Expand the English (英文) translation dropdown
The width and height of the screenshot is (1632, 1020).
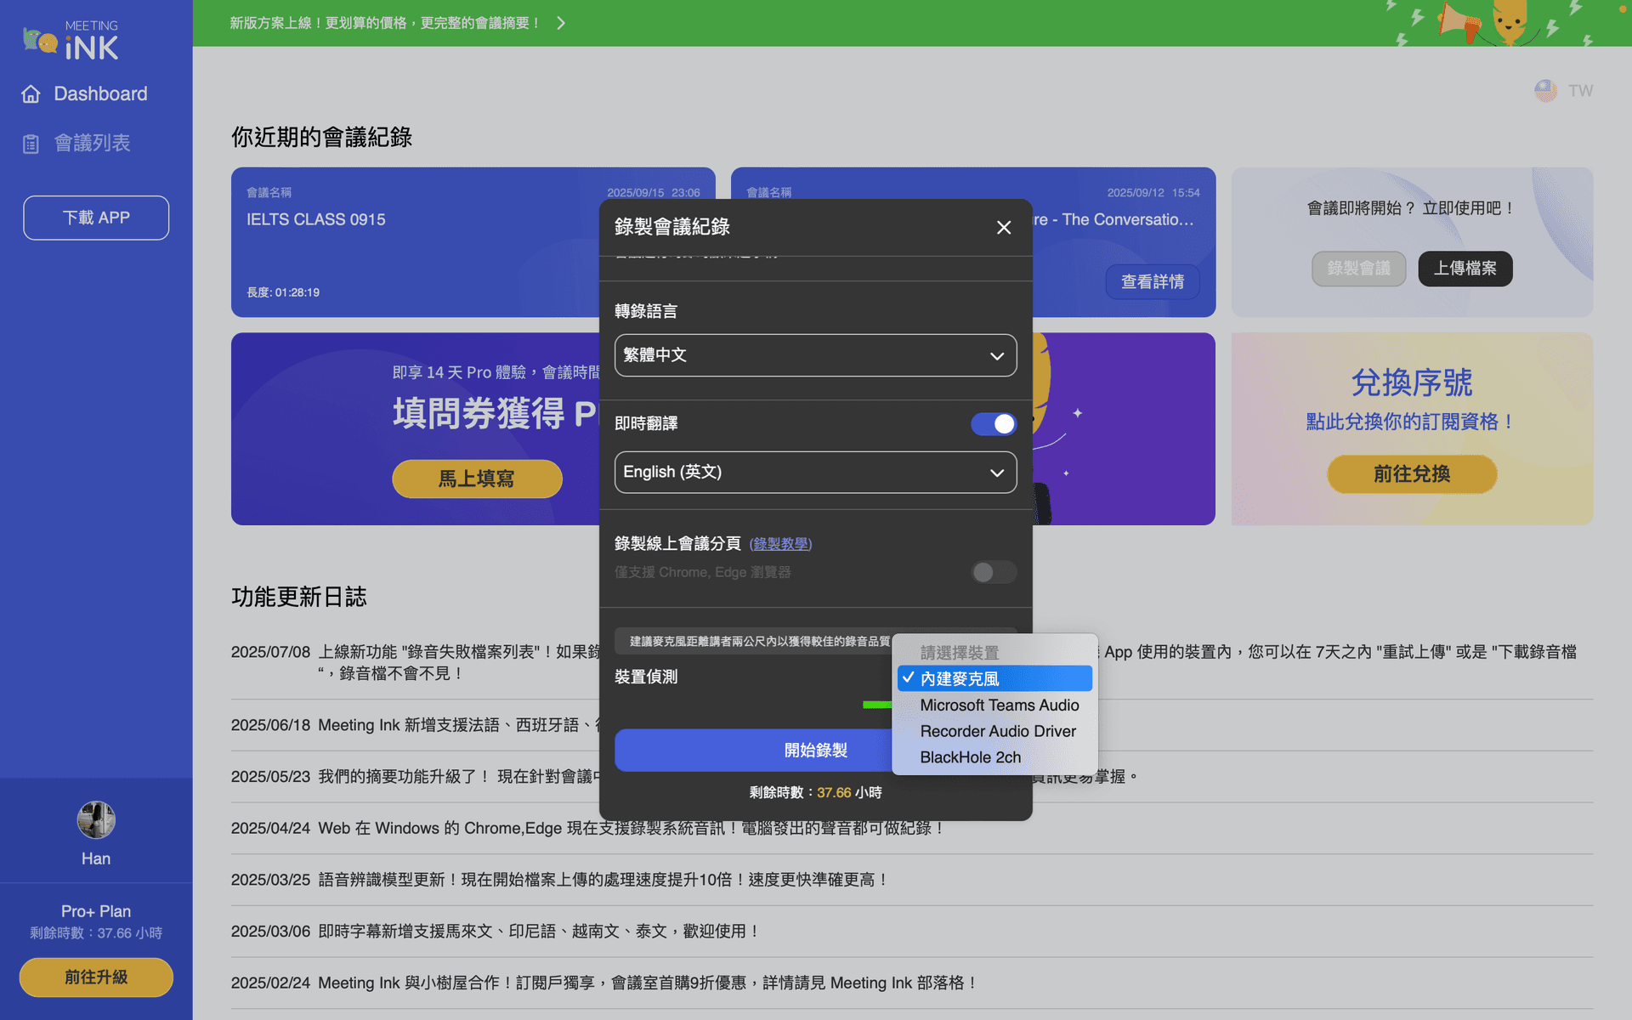pyautogui.click(x=814, y=473)
